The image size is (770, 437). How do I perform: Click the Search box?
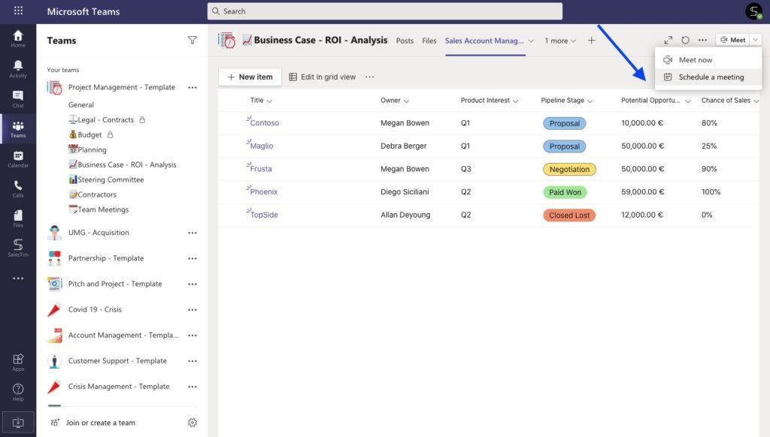pyautogui.click(x=384, y=11)
